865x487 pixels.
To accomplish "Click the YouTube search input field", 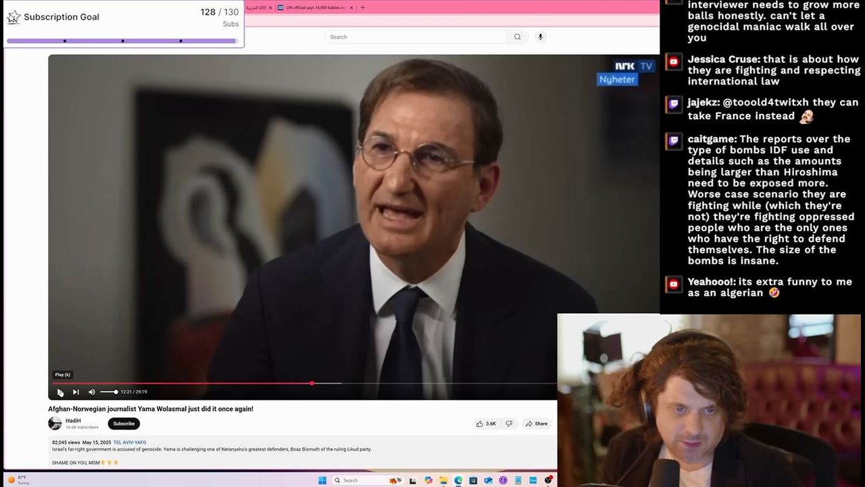I will click(416, 37).
